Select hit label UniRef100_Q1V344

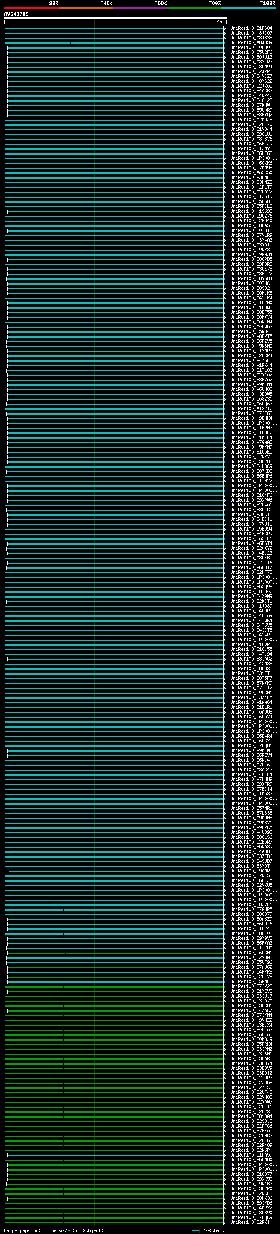pos(251,129)
